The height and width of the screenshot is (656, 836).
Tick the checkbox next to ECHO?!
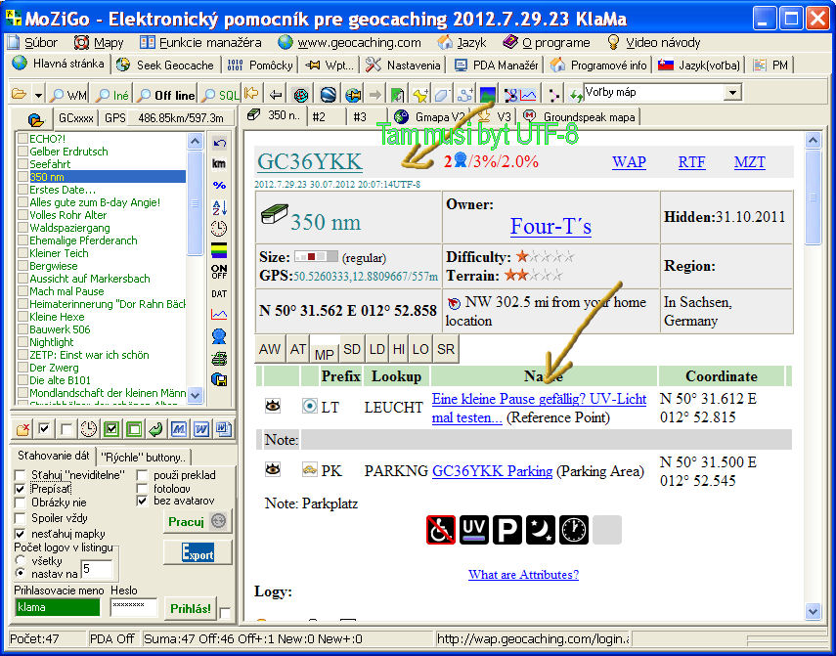[x=22, y=139]
